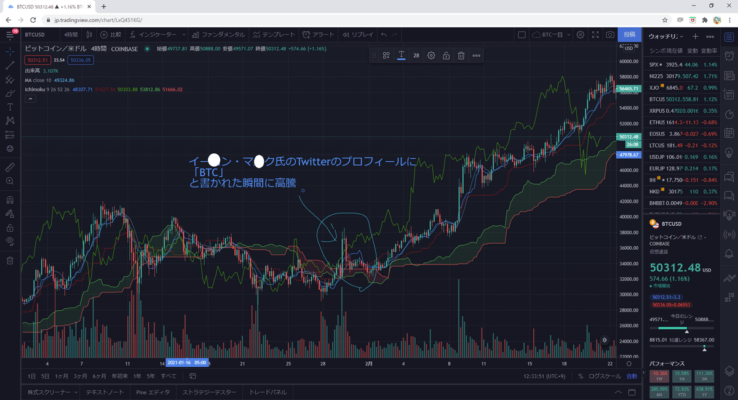Open the watchlist more options menu
The image size is (738, 400).
(x=711, y=36)
